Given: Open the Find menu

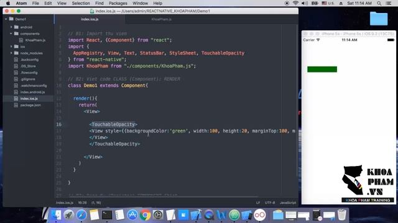Looking at the screenshot, I should [99, 3].
